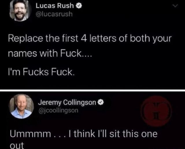This screenshot has width=185, height=149.
Task: Open Lucas Rush's profile picture
Action: [20, 10]
